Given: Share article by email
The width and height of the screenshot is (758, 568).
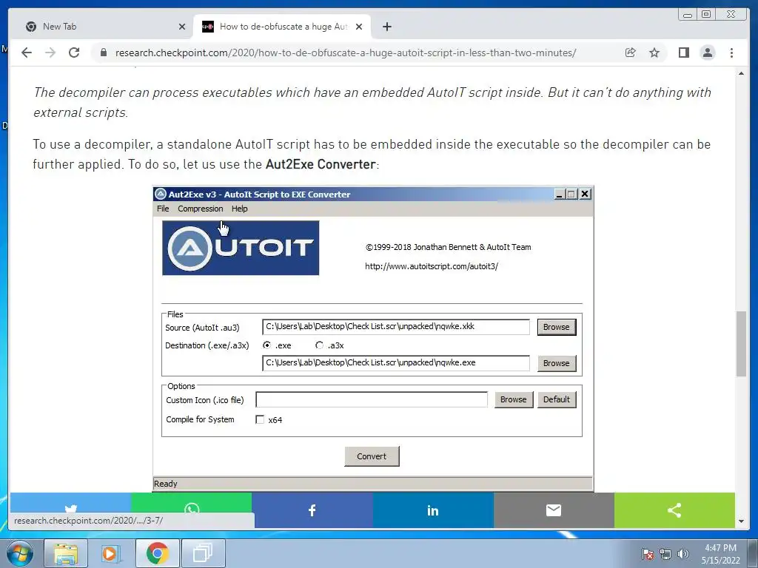Looking at the screenshot, I should pos(554,510).
